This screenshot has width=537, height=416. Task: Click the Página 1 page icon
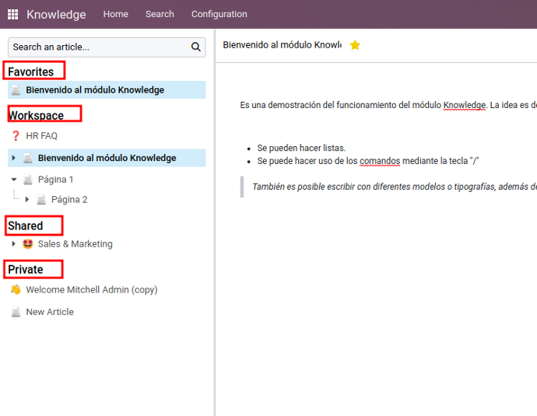coord(28,180)
